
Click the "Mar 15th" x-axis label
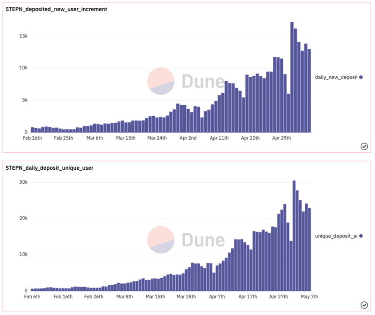126,138
